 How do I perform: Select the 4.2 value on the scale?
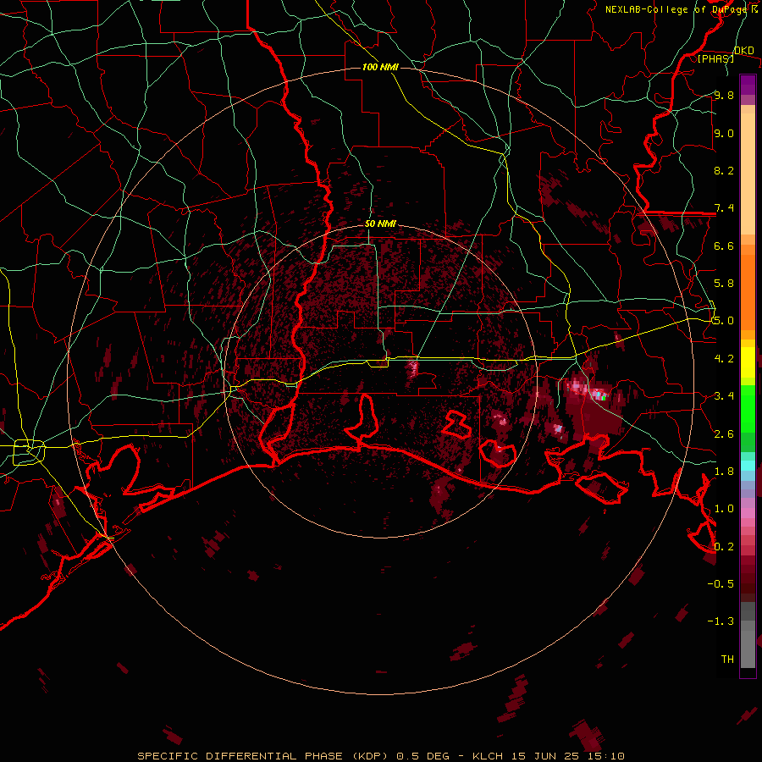[x=724, y=359]
